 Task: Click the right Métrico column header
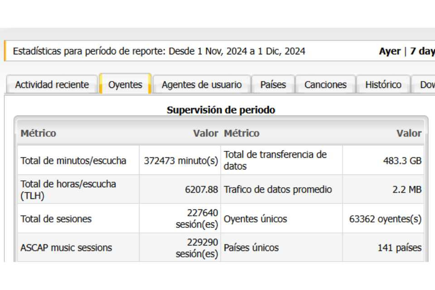coord(242,133)
